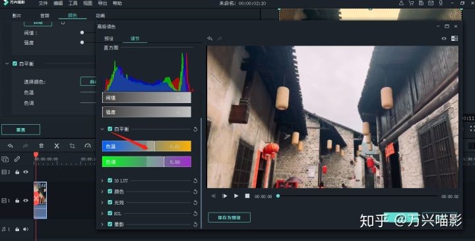Select the crop tool in timeline toolbar
This screenshot has height=241, width=475.
72,146
